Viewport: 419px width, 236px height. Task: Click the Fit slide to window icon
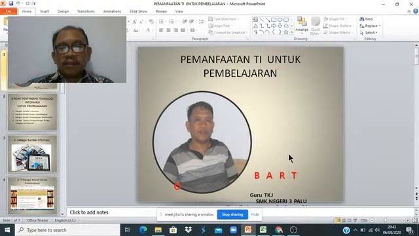pyautogui.click(x=414, y=220)
